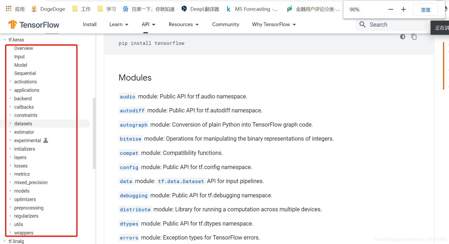Open the autodiff module link
The width and height of the screenshot is (449, 244).
[132, 111]
